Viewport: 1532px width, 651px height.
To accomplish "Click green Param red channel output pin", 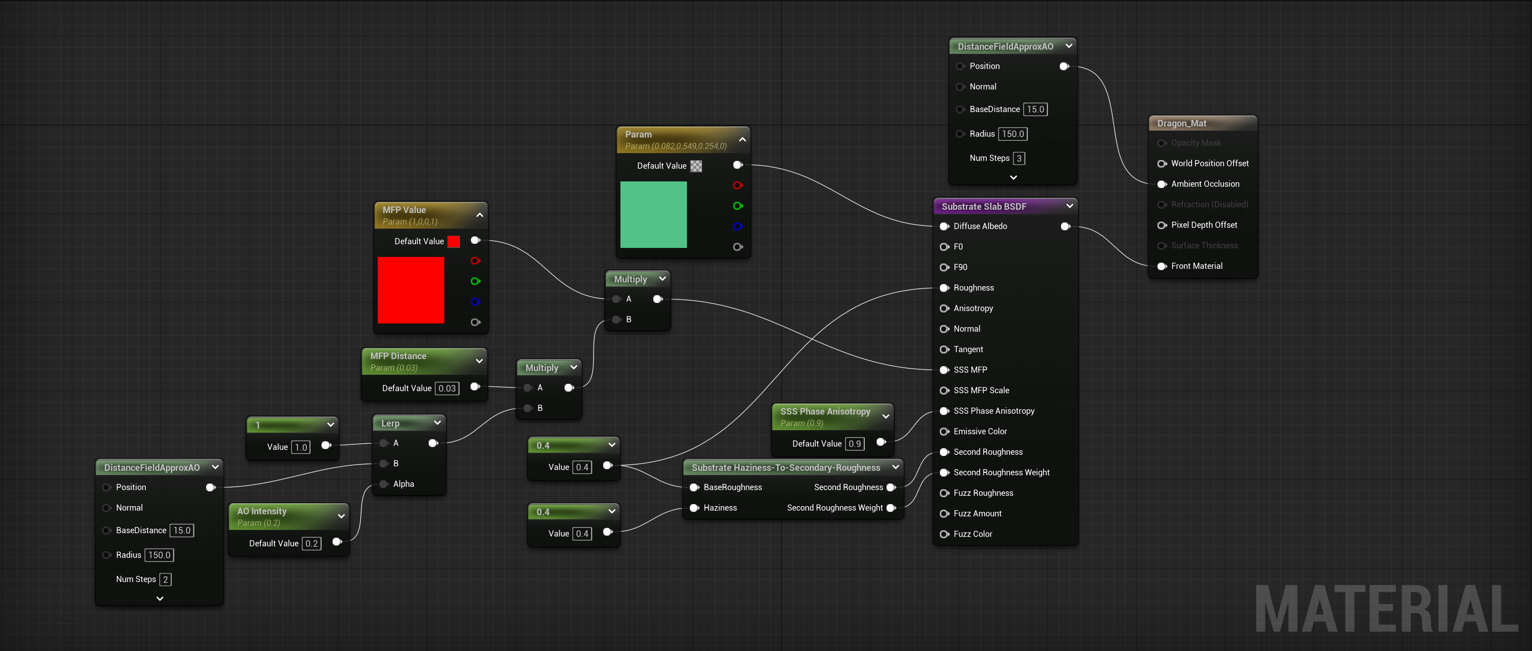I will click(738, 186).
